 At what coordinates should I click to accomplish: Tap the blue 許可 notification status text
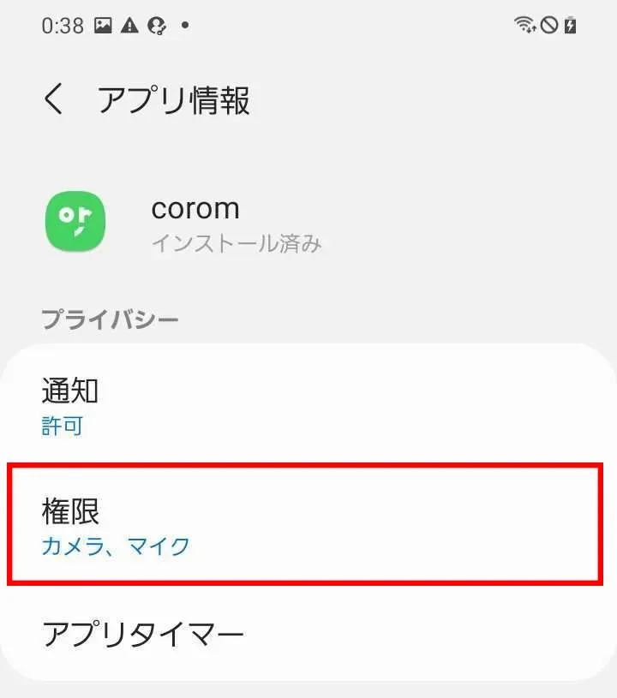(x=62, y=426)
